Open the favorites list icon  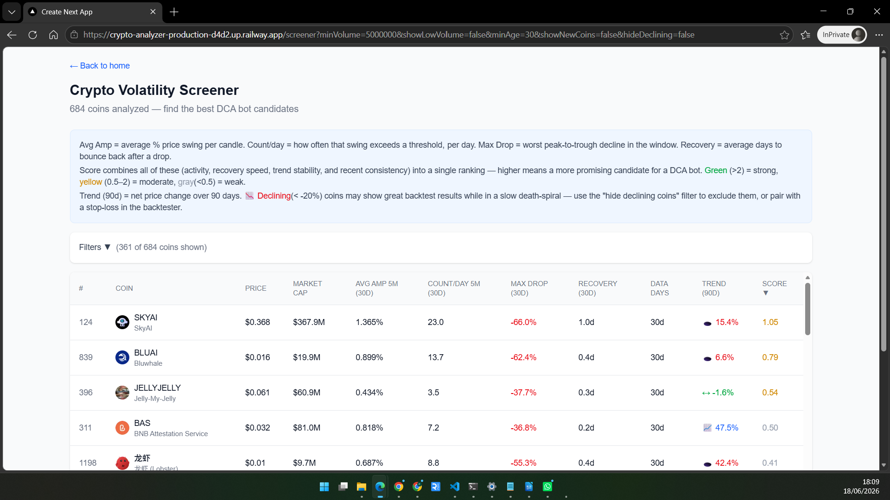[806, 35]
